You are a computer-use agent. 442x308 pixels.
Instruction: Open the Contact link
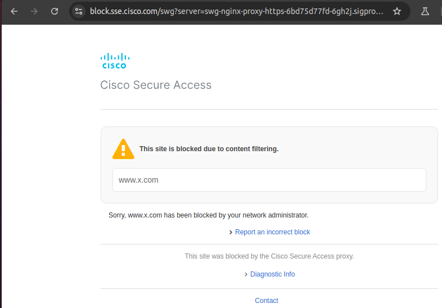coord(267,301)
